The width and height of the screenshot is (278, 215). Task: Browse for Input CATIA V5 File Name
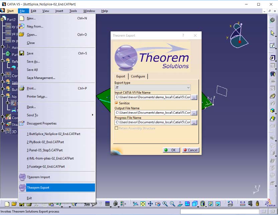tap(194, 97)
